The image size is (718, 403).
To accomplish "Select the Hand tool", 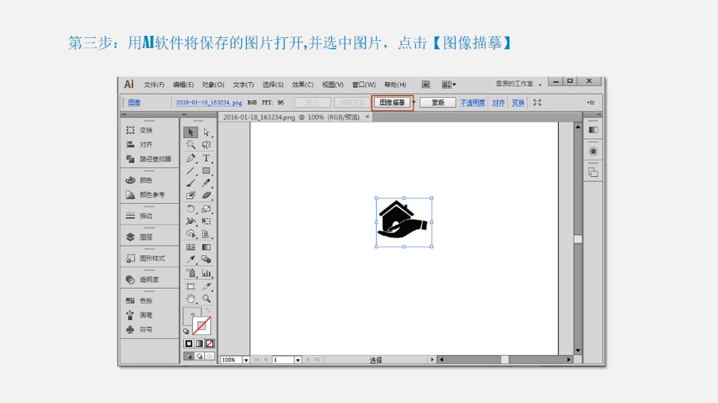I will click(x=191, y=299).
